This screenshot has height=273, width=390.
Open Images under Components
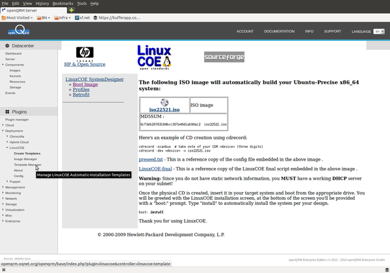point(15,71)
